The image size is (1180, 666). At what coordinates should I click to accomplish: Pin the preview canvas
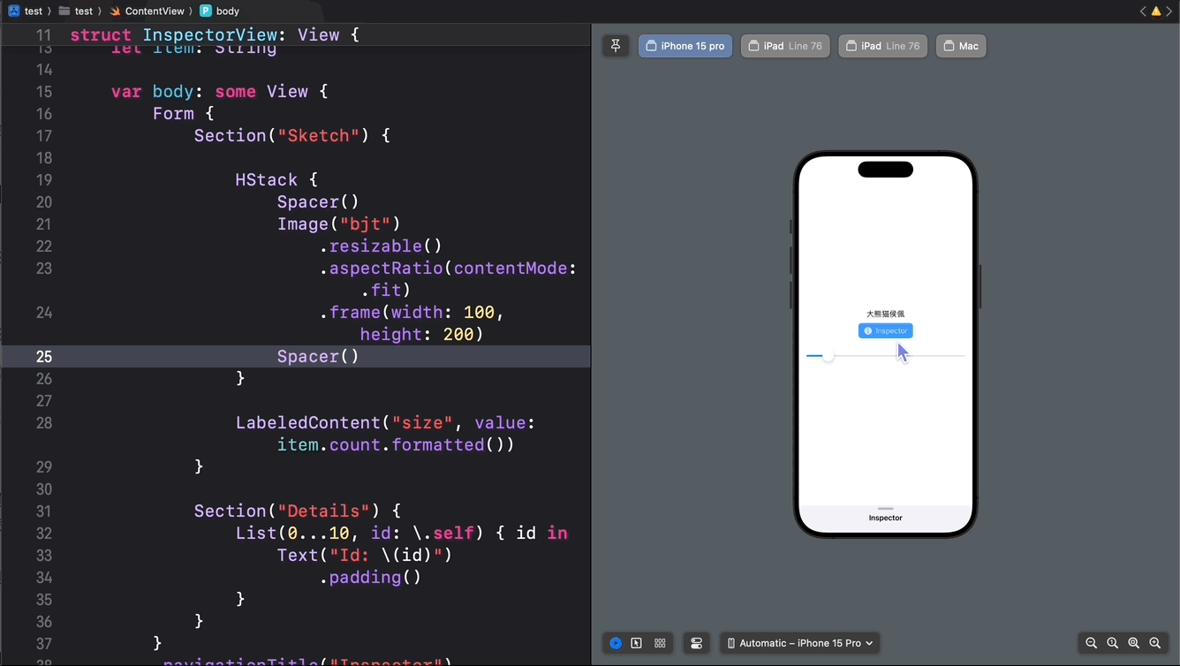coord(616,46)
